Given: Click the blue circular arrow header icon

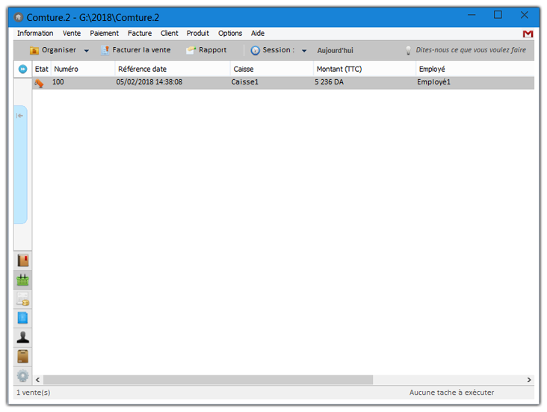Looking at the screenshot, I should (x=22, y=69).
